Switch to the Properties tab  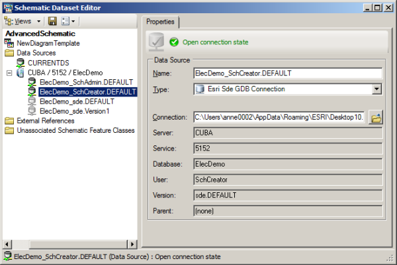tap(160, 22)
